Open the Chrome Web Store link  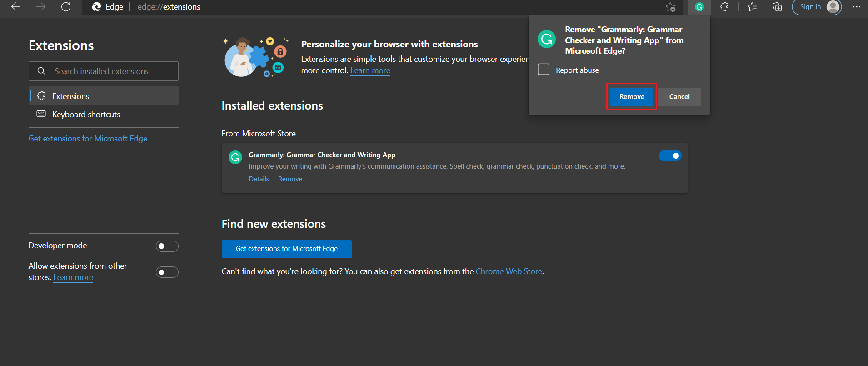pyautogui.click(x=509, y=271)
